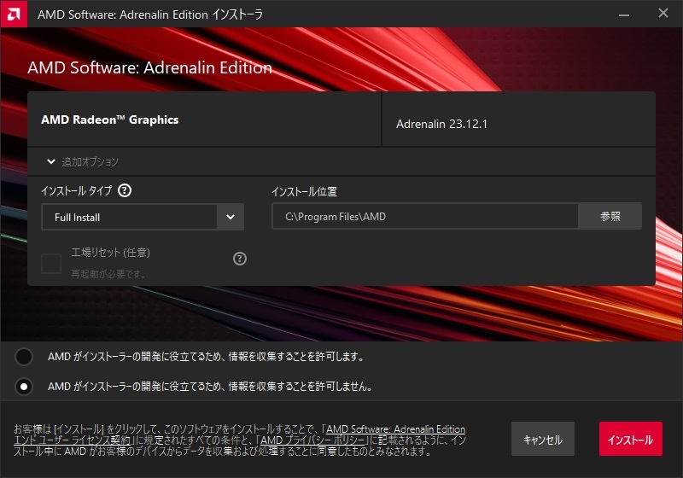Viewport: 683px width, 478px height.
Task: Browse install location with 参照 button
Action: (x=610, y=216)
